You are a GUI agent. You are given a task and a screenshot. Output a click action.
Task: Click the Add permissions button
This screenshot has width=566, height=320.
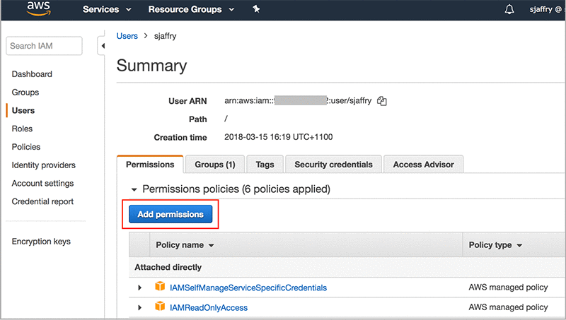171,214
